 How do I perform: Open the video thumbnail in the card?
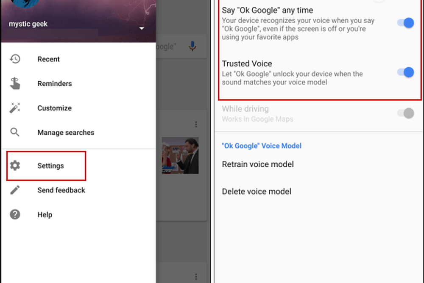click(180, 156)
